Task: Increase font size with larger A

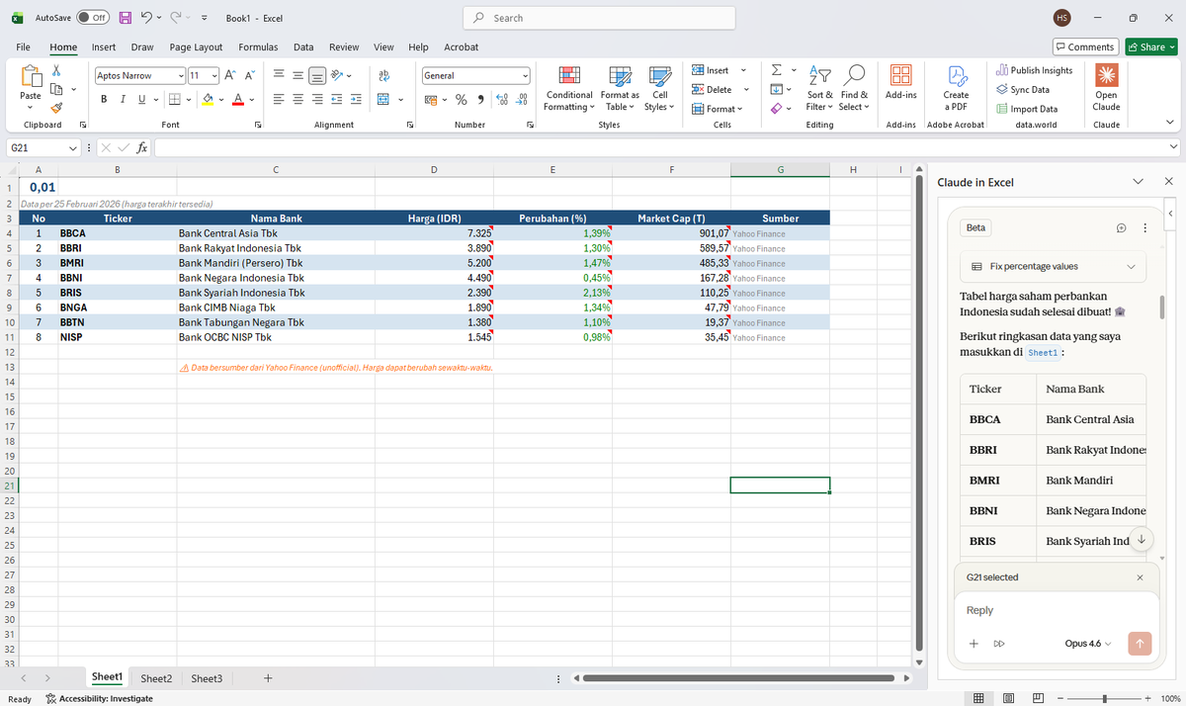Action: point(230,75)
